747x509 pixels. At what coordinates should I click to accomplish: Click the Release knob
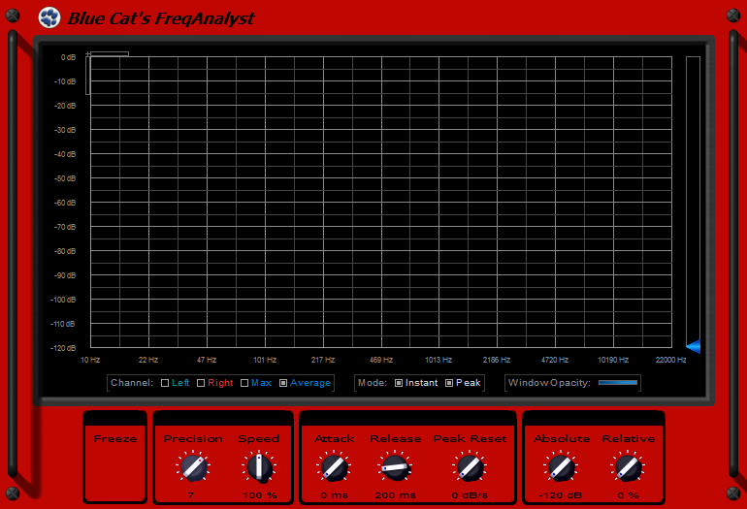coord(396,467)
